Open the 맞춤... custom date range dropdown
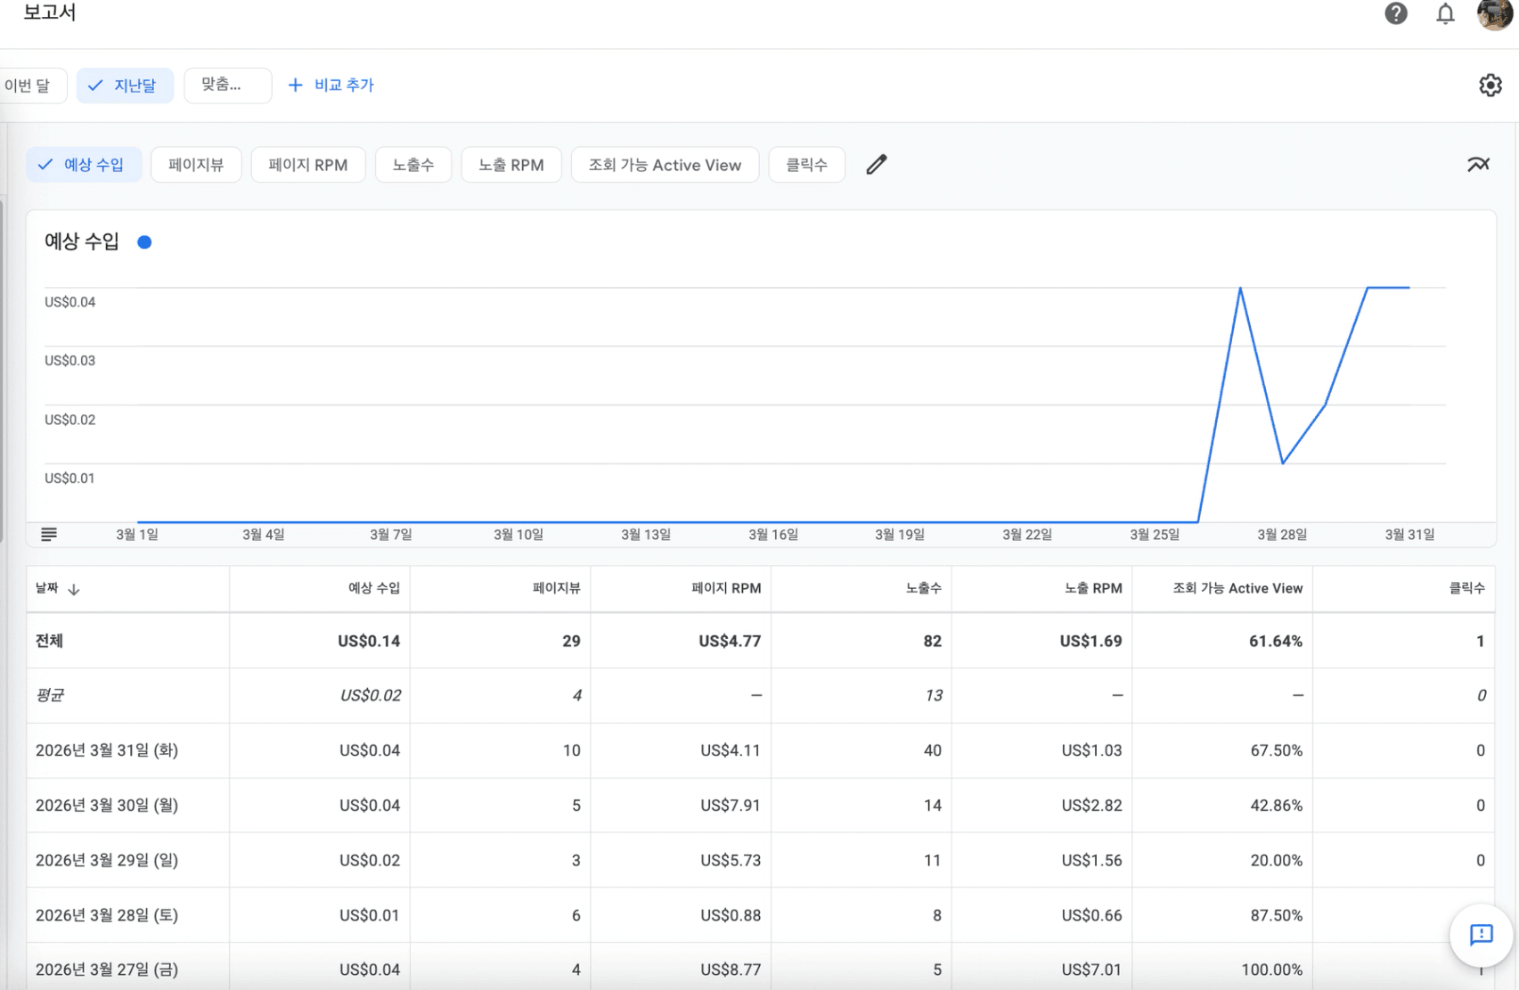 click(x=227, y=86)
